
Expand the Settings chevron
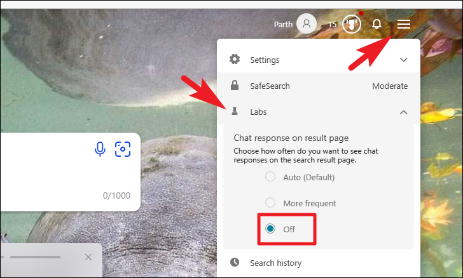(404, 60)
